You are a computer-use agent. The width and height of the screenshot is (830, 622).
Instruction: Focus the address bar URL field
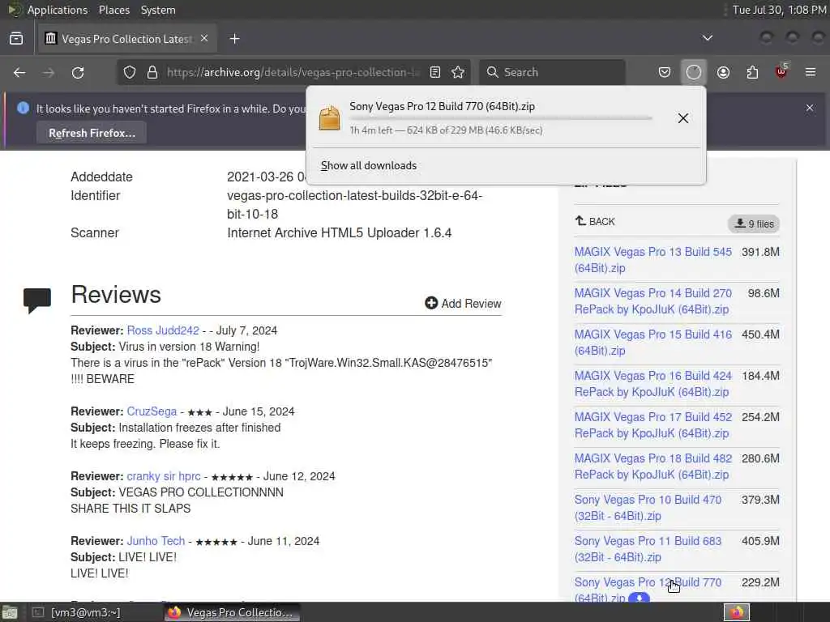click(x=293, y=72)
